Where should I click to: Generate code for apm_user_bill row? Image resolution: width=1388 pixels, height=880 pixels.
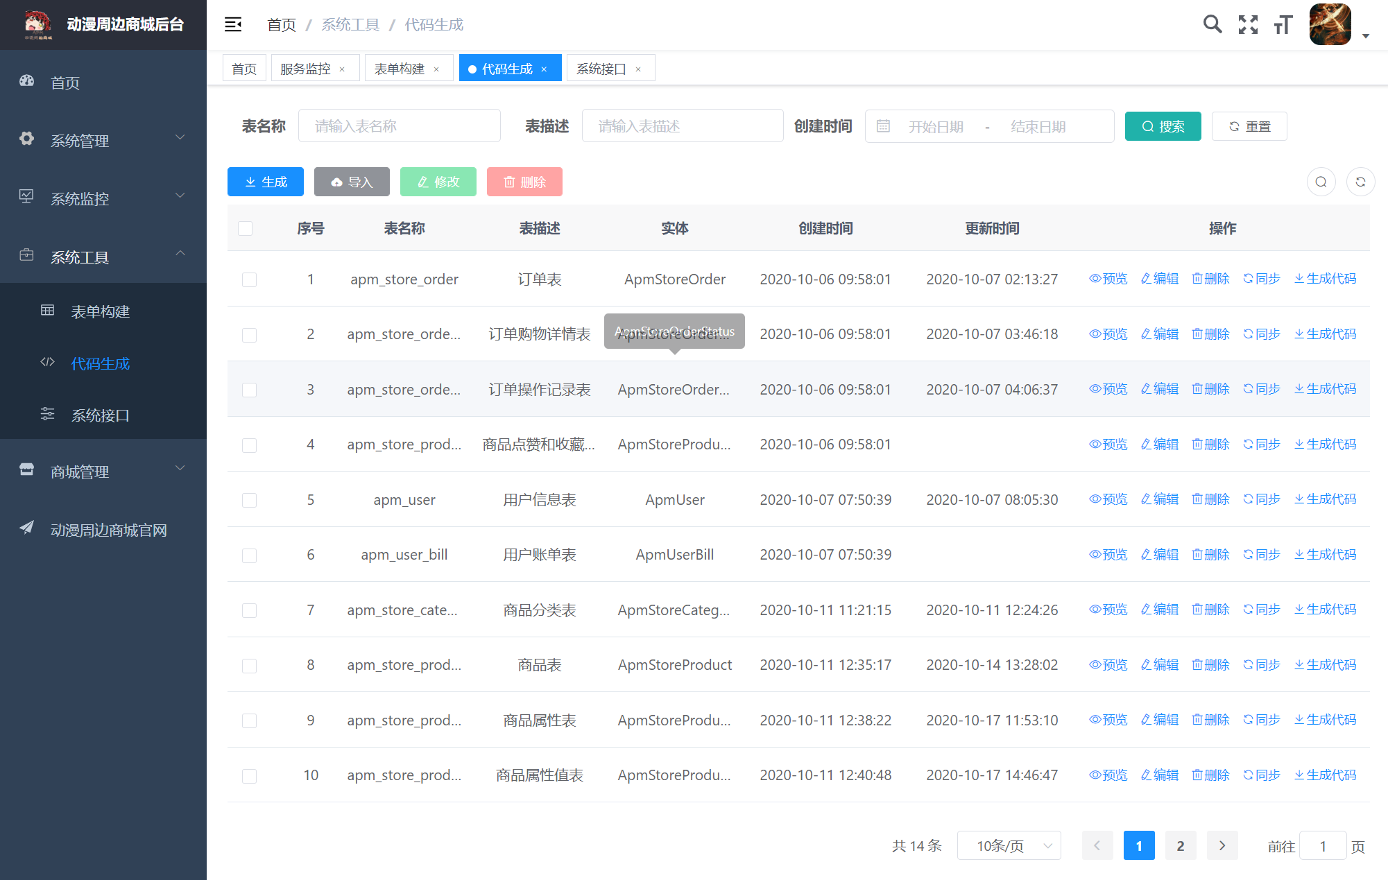[x=1325, y=555]
